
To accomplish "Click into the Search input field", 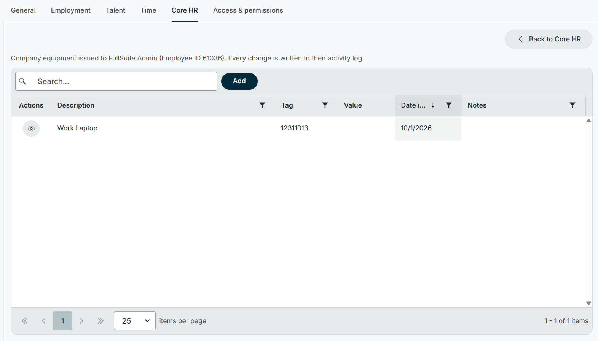I will pyautogui.click(x=123, y=81).
